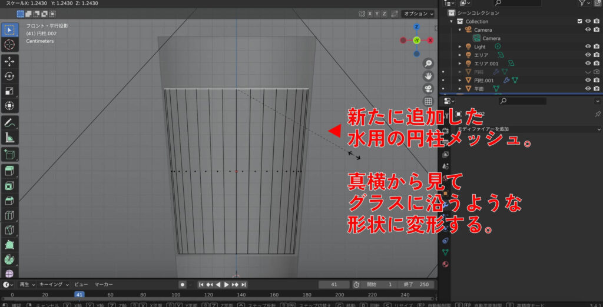Activate the Move tool
Image resolution: width=603 pixels, height=307 pixels.
pos(9,61)
